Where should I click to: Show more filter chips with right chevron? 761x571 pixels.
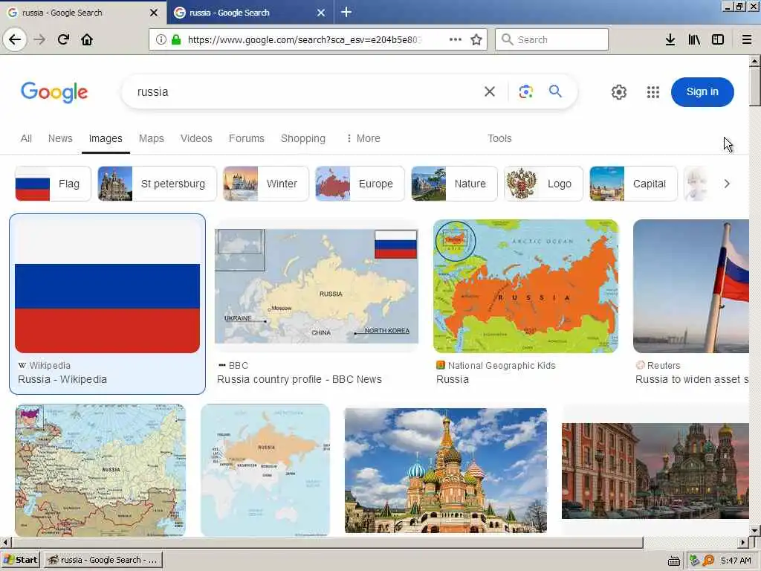pyautogui.click(x=727, y=184)
